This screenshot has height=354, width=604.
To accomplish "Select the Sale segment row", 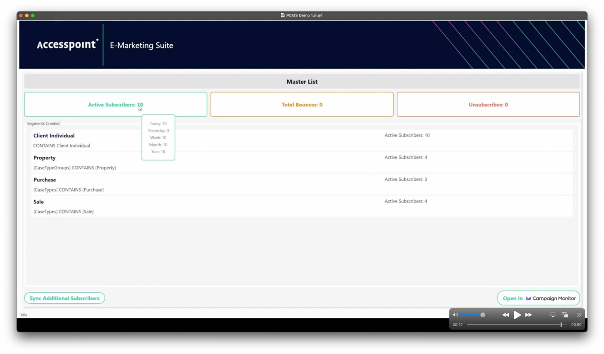I will tap(39, 202).
